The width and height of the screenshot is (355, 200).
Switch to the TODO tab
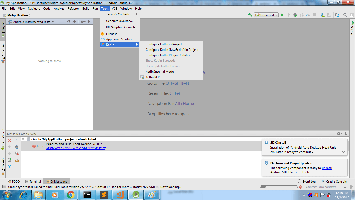tap(14, 182)
